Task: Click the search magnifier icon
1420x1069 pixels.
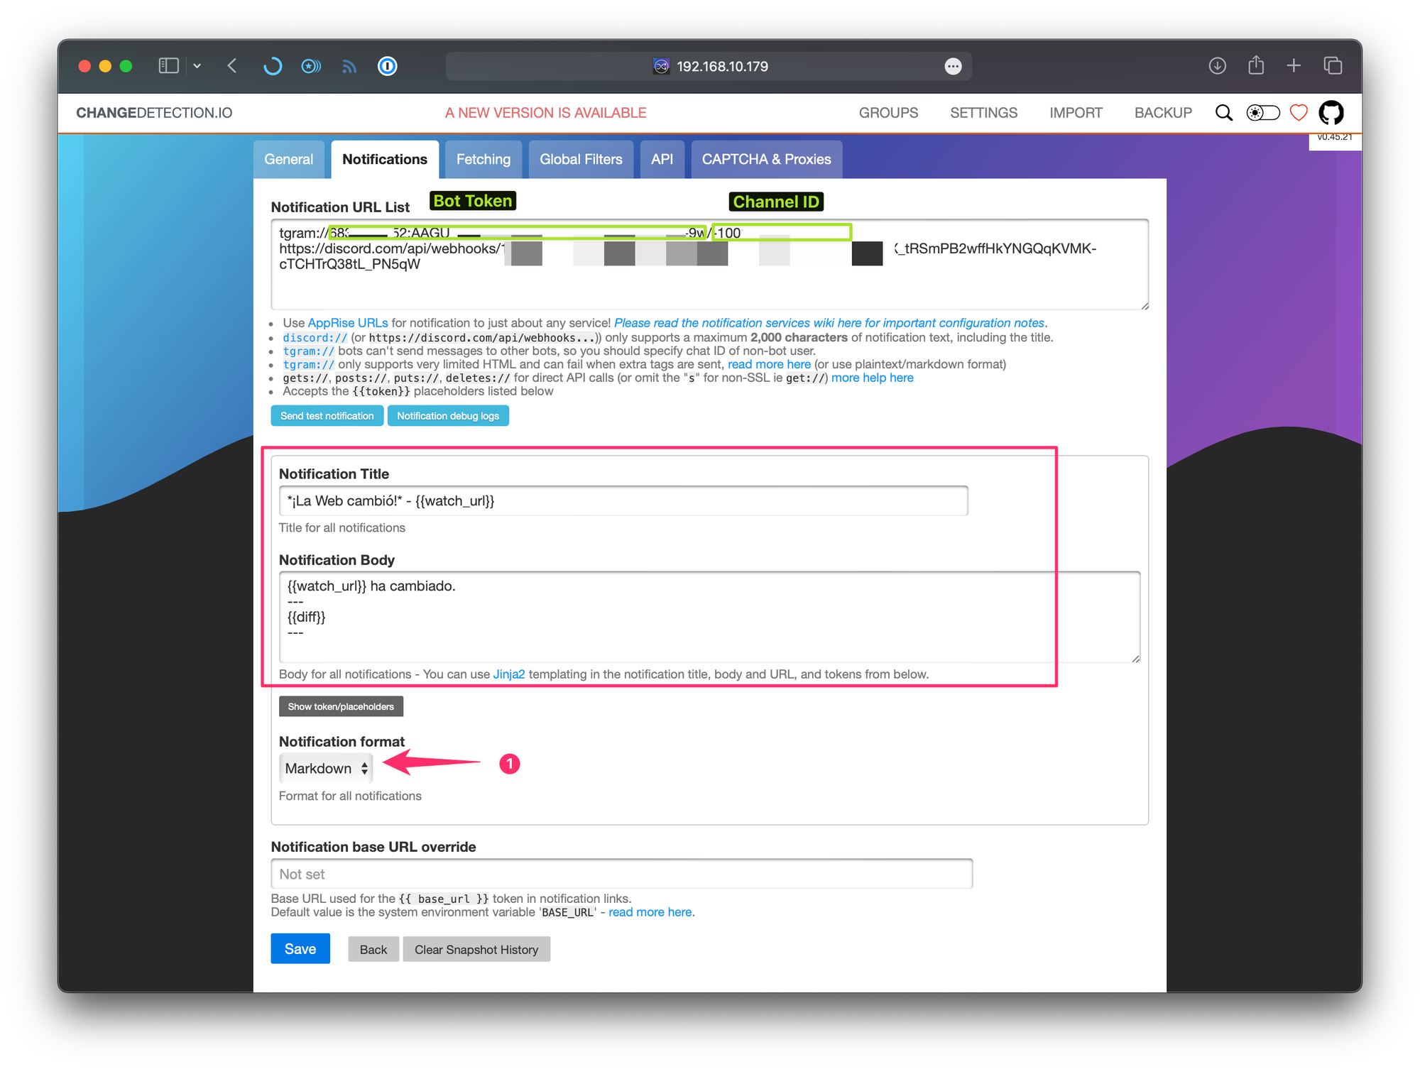Action: pos(1223,113)
